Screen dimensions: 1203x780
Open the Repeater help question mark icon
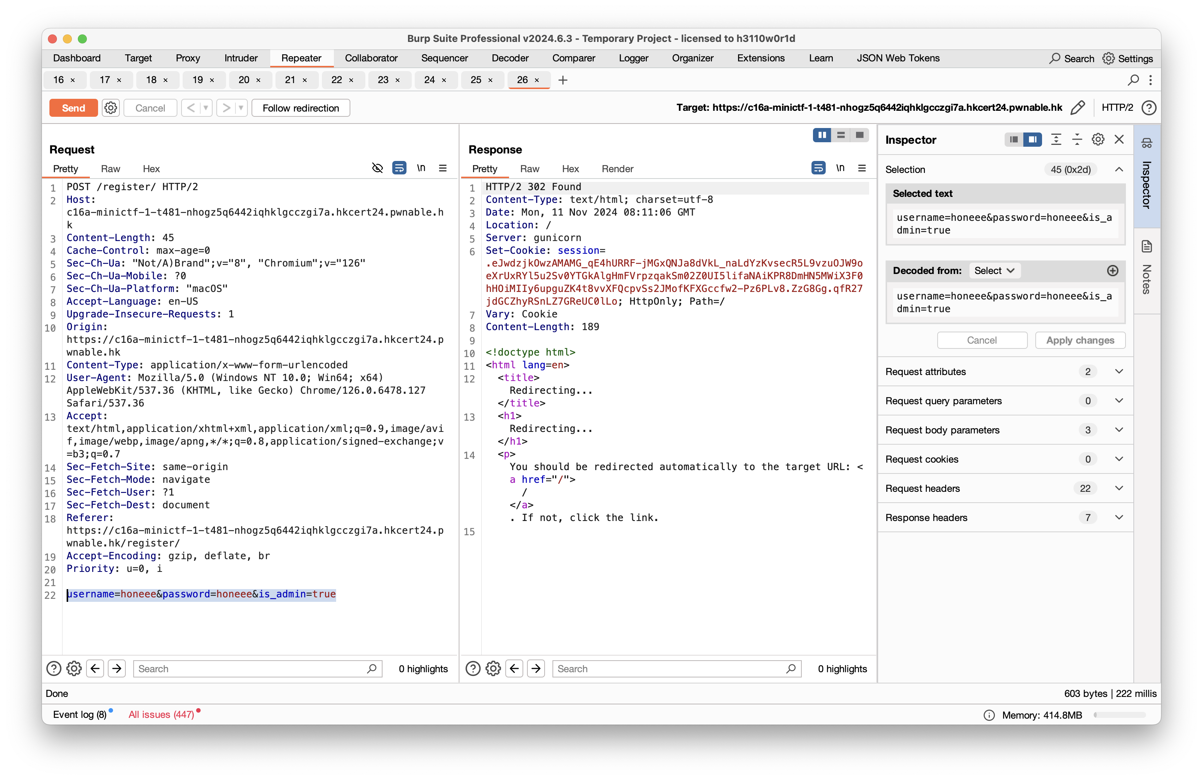1148,108
